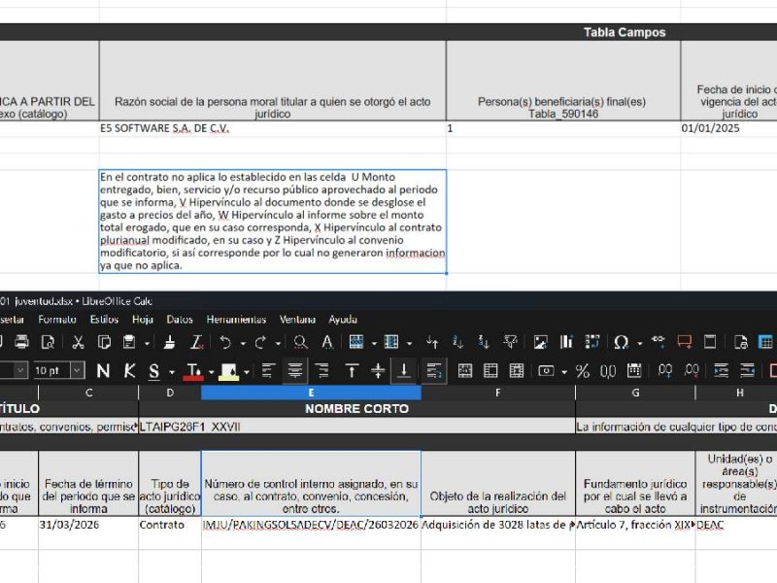The width and height of the screenshot is (777, 583).
Task: Open the Paste options dropdown arrow
Action: point(148,343)
